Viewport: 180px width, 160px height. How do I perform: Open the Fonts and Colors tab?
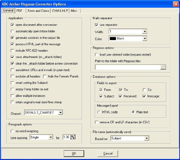tap(38, 11)
